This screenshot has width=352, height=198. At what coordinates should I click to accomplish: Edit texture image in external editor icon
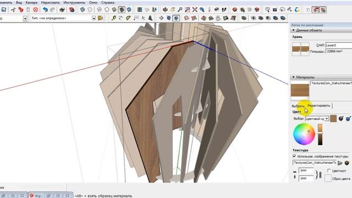click(347, 163)
